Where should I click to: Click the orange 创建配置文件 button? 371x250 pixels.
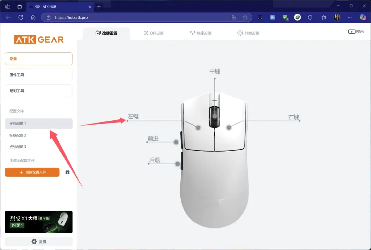(x=32, y=172)
